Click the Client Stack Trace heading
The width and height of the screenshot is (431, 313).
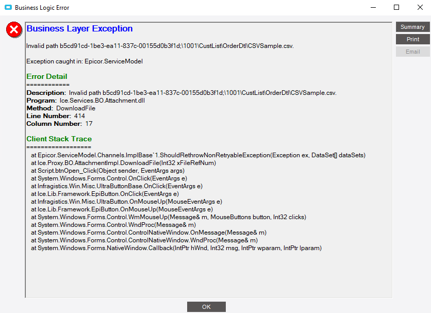tap(59, 139)
